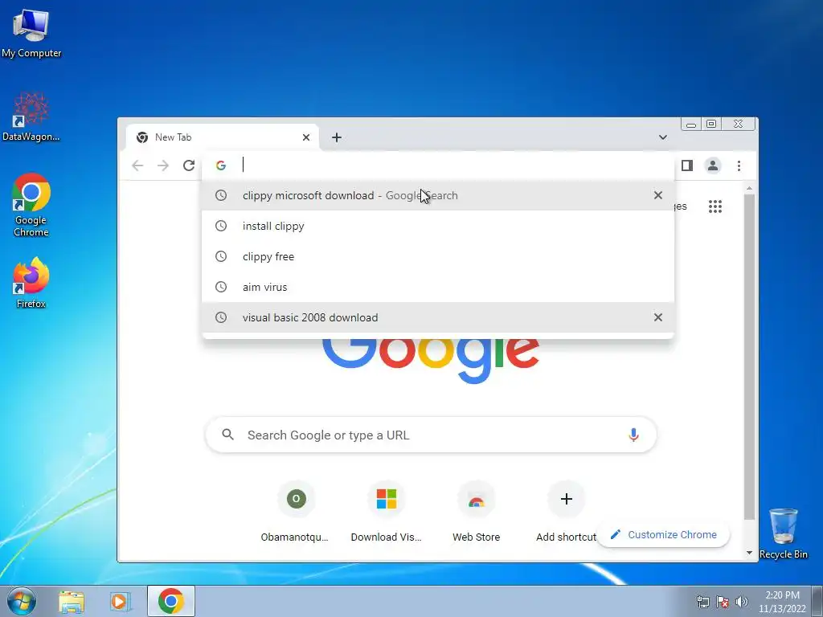Image resolution: width=823 pixels, height=617 pixels.
Task: Remove 'clippy microsoft download' suggestion
Action: pyautogui.click(x=657, y=195)
